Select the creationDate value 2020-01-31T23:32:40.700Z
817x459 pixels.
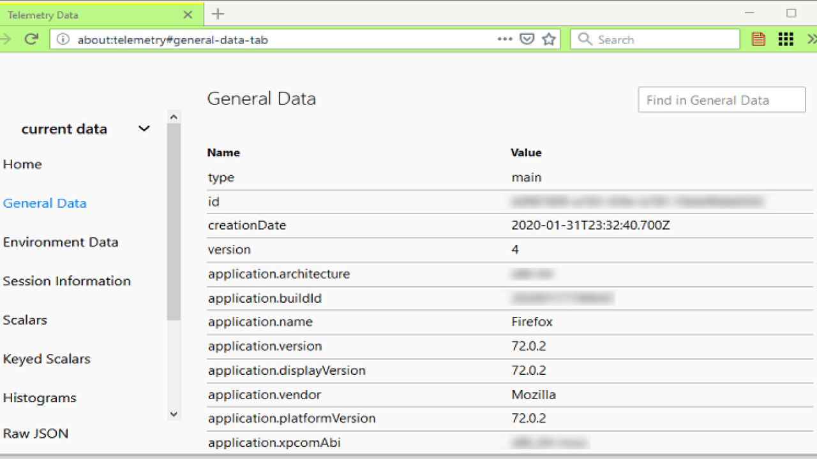590,226
